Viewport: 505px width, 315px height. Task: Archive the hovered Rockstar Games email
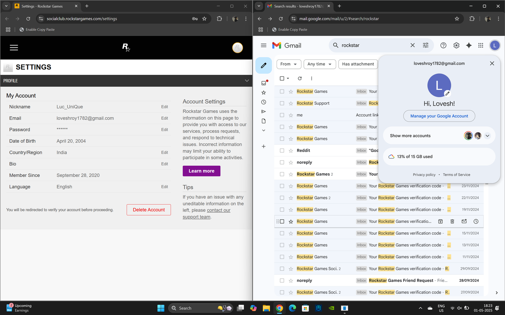[441, 221]
